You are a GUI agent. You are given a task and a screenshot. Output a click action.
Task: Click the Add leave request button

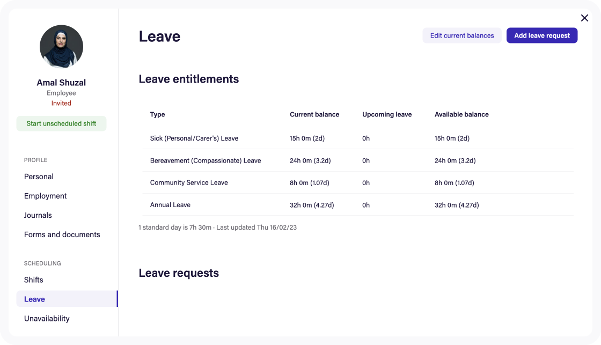(541, 35)
